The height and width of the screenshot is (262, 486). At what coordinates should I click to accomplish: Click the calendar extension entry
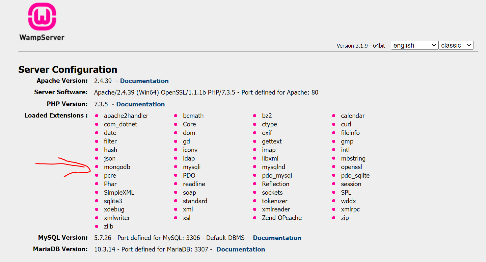click(353, 116)
